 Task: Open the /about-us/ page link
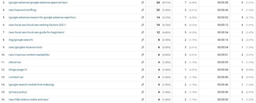pos(15,62)
